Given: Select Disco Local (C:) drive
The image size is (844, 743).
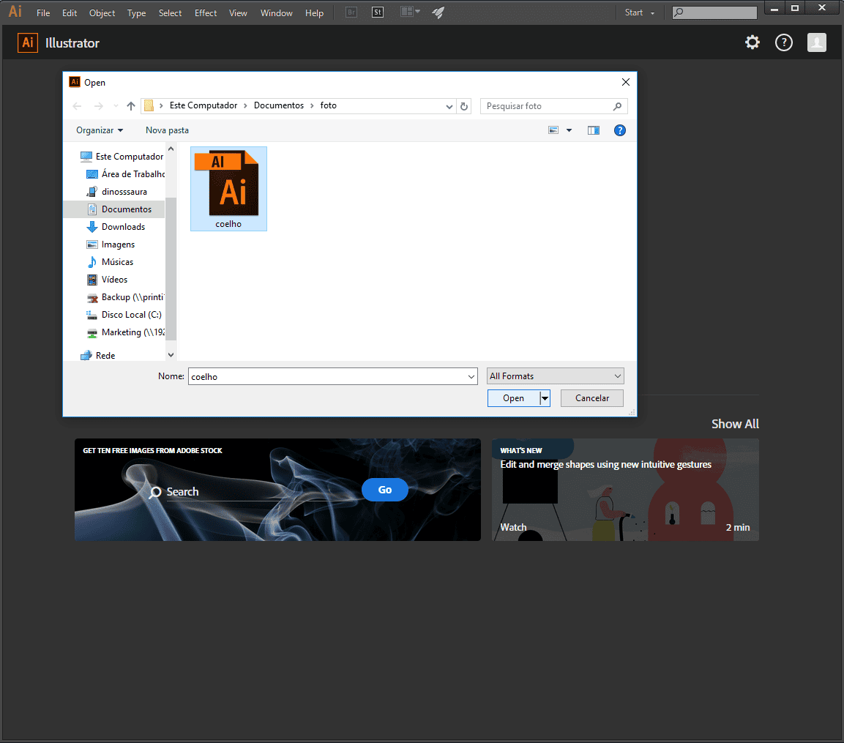Looking at the screenshot, I should [124, 315].
